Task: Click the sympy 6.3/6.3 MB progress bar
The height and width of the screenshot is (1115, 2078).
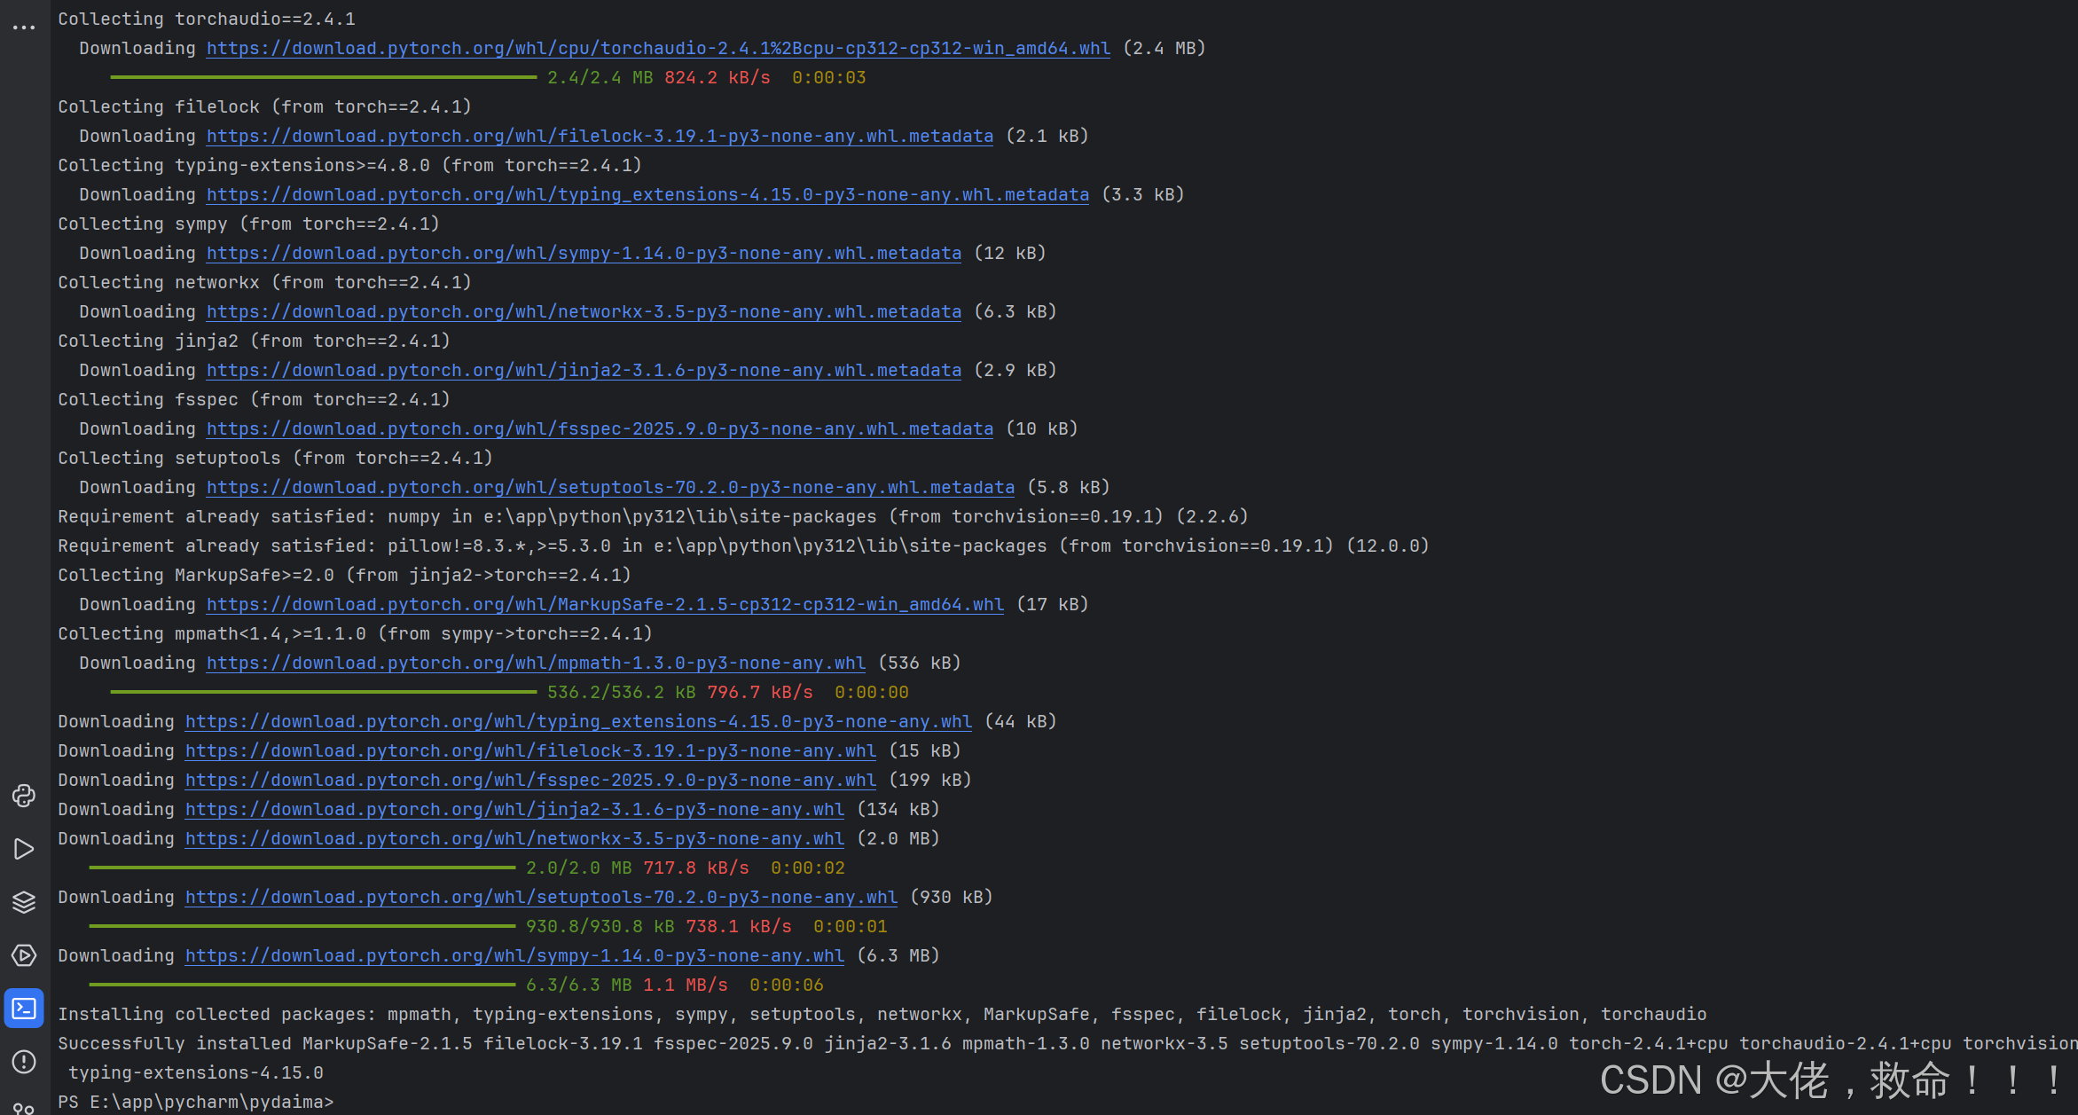Action: (x=302, y=985)
